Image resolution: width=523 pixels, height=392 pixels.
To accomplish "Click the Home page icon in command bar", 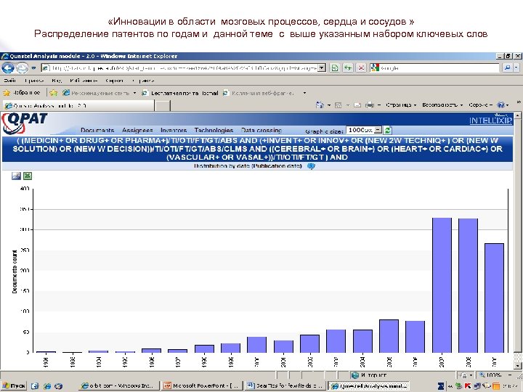I will tap(320, 105).
